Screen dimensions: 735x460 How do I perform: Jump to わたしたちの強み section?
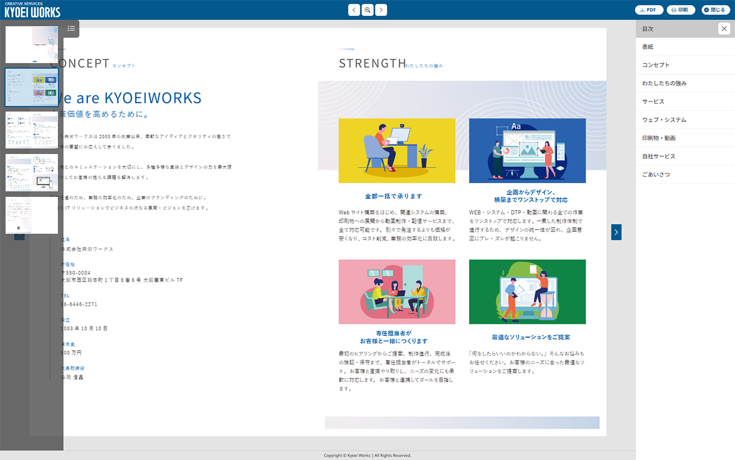pyautogui.click(x=685, y=83)
